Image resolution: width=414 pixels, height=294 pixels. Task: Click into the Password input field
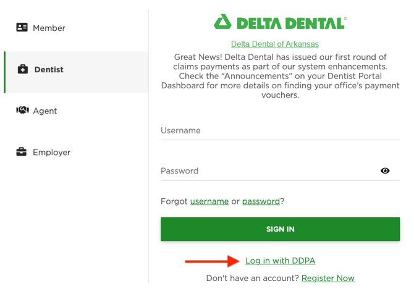click(269, 171)
